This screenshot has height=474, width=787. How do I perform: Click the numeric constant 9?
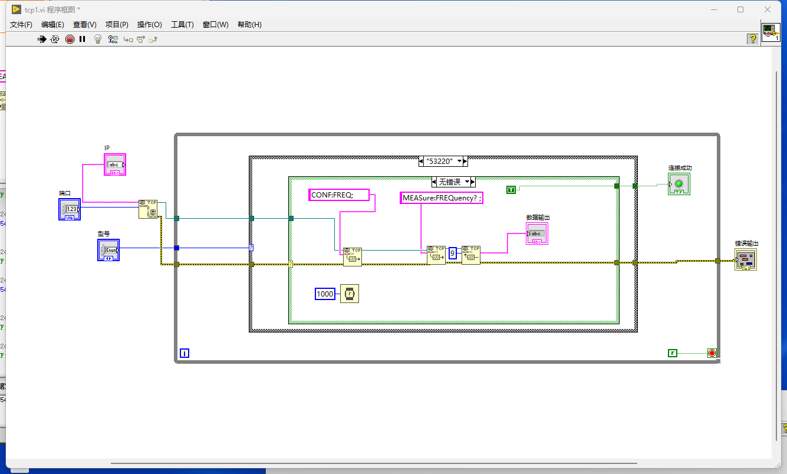tap(453, 254)
